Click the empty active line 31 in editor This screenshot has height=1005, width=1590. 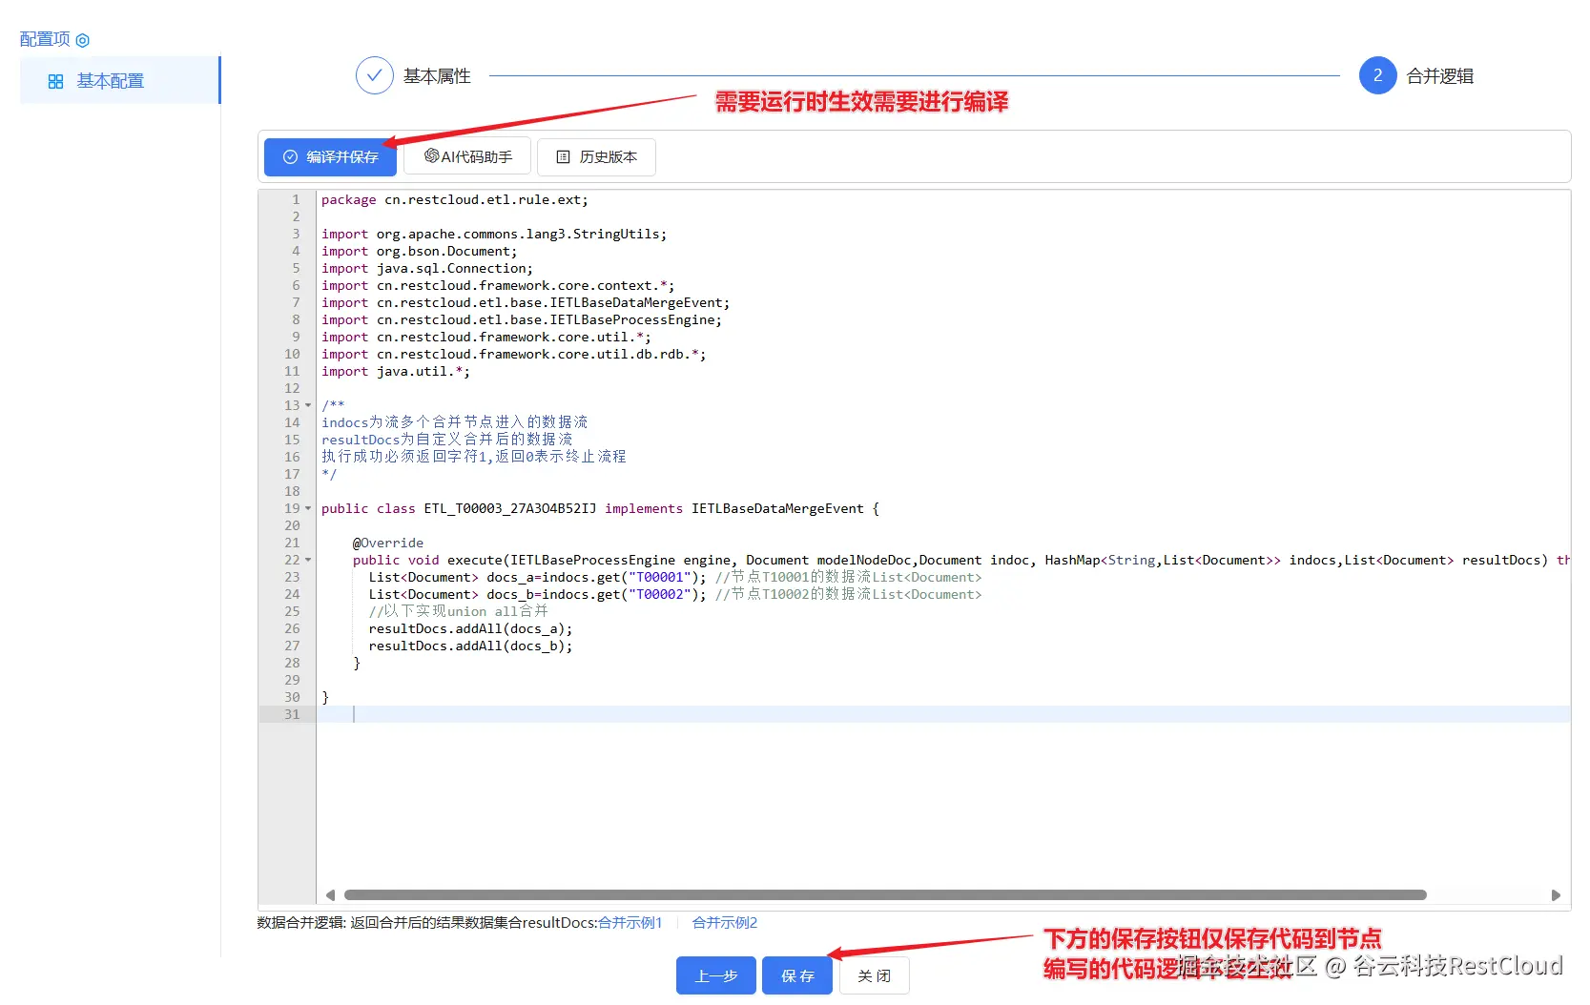[x=943, y=714]
